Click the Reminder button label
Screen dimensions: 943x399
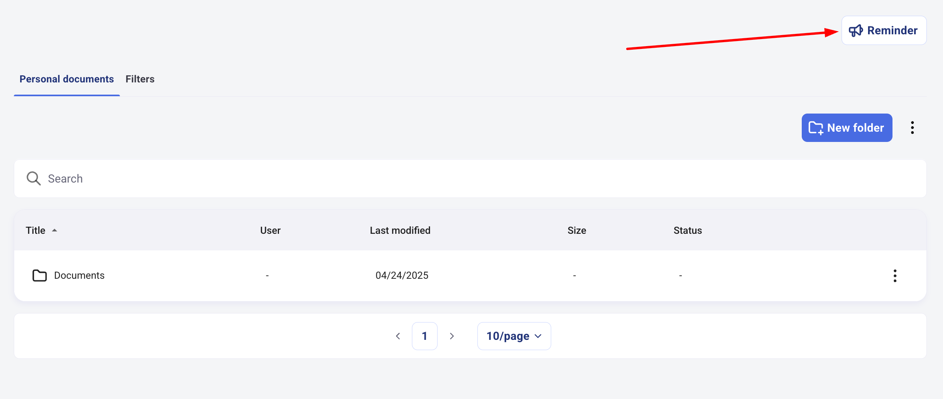click(892, 31)
